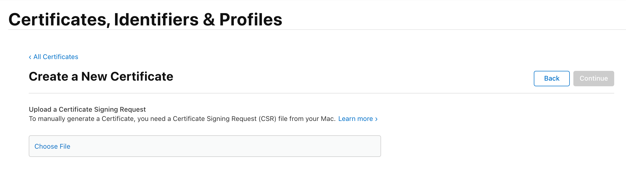626x171 pixels.
Task: Click Learn more about CSR files
Action: pos(356,119)
